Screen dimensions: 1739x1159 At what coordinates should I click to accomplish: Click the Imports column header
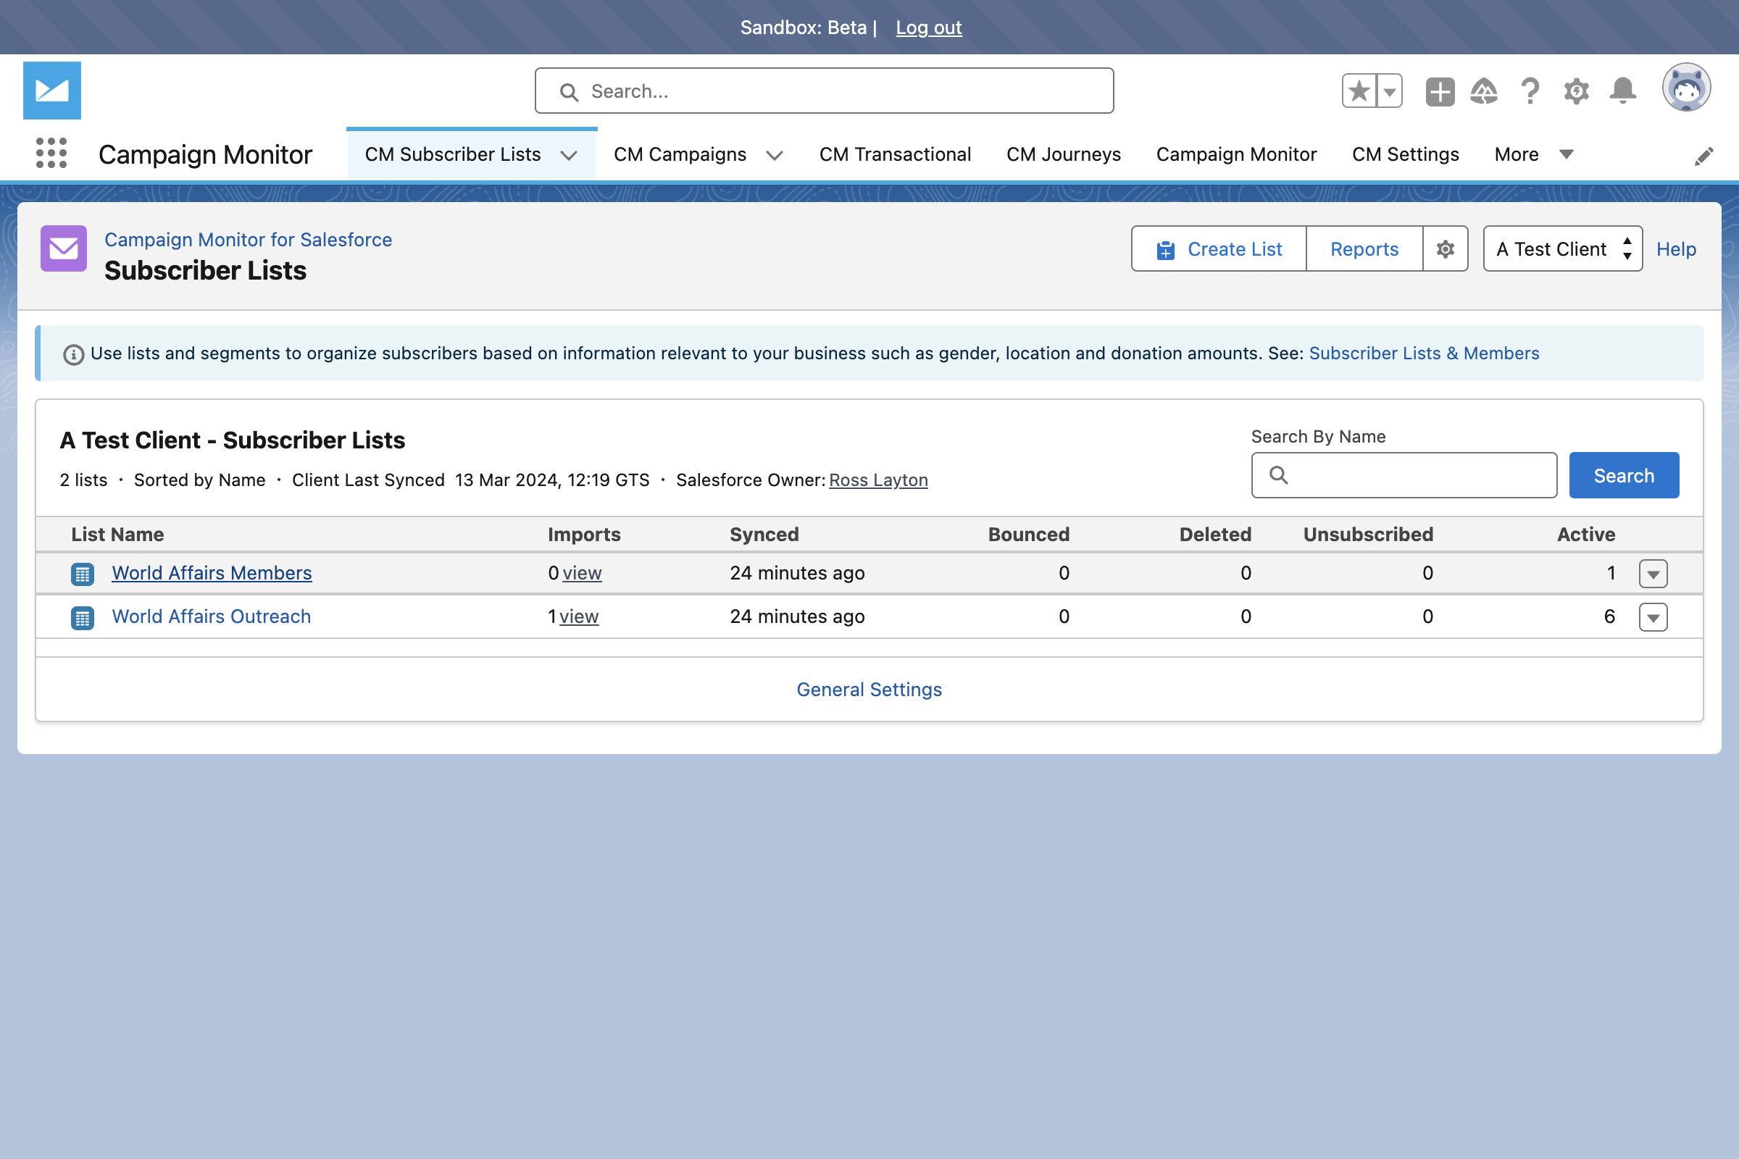pos(584,535)
